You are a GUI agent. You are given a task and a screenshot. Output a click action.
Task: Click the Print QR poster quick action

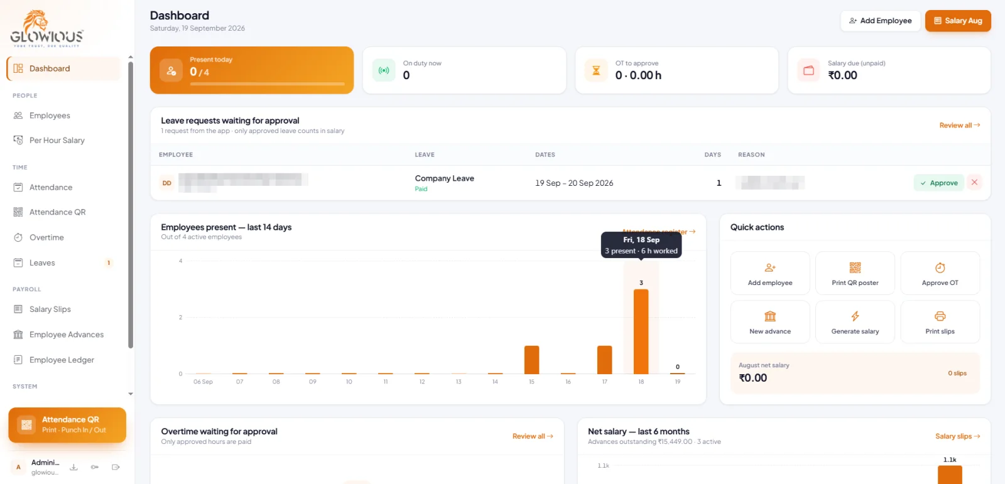(x=855, y=274)
